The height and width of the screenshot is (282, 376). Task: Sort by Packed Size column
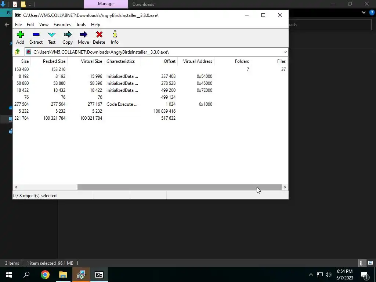coord(49,61)
